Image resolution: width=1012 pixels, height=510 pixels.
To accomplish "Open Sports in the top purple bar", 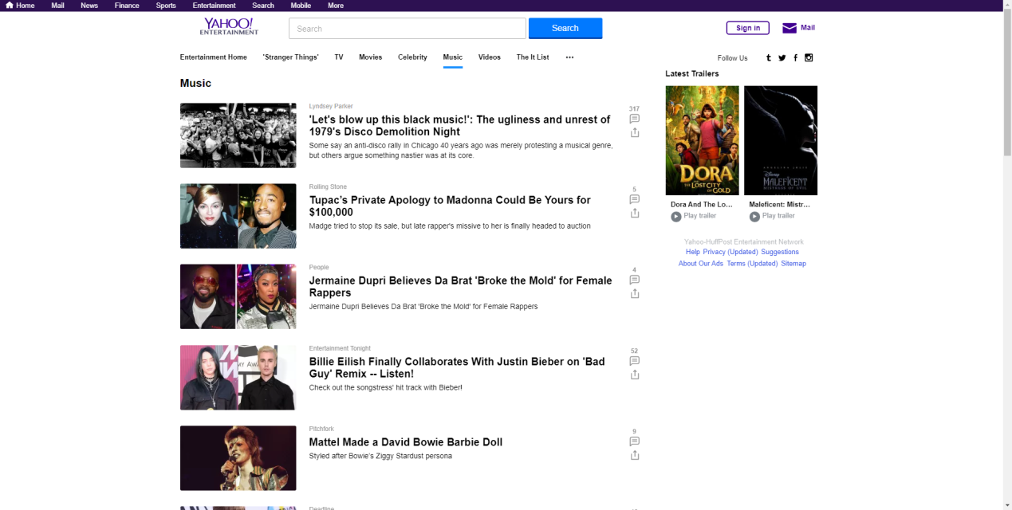I will 166,6.
